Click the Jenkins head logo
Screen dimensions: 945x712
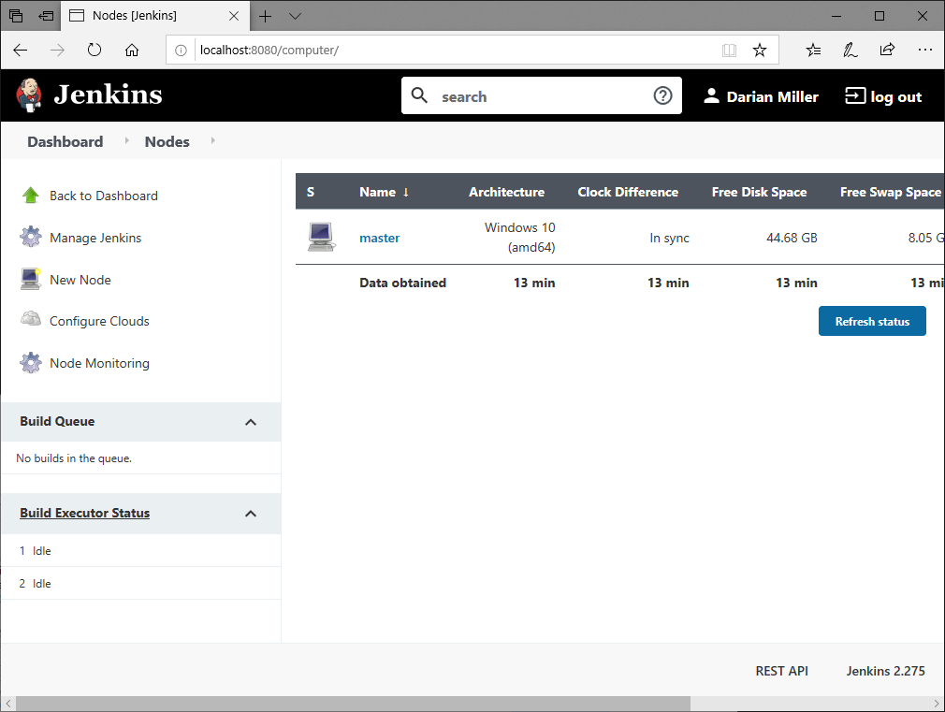[x=29, y=94]
